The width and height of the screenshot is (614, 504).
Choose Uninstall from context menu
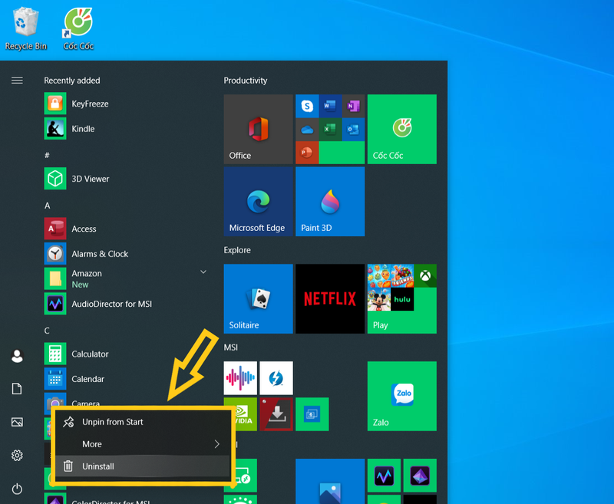point(102,466)
